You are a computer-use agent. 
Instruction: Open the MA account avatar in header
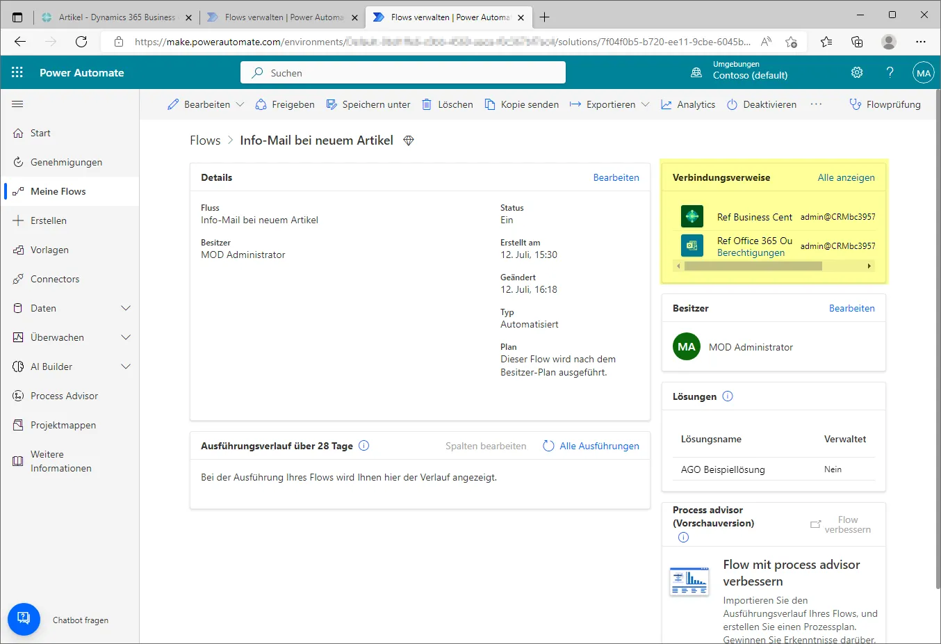pos(924,72)
